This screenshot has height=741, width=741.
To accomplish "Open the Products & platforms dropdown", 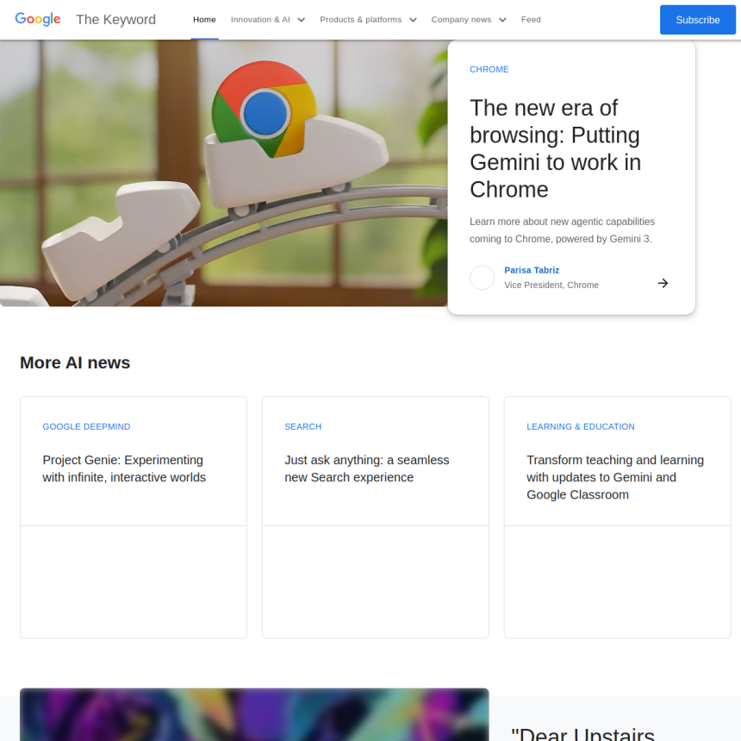I will [x=368, y=20].
